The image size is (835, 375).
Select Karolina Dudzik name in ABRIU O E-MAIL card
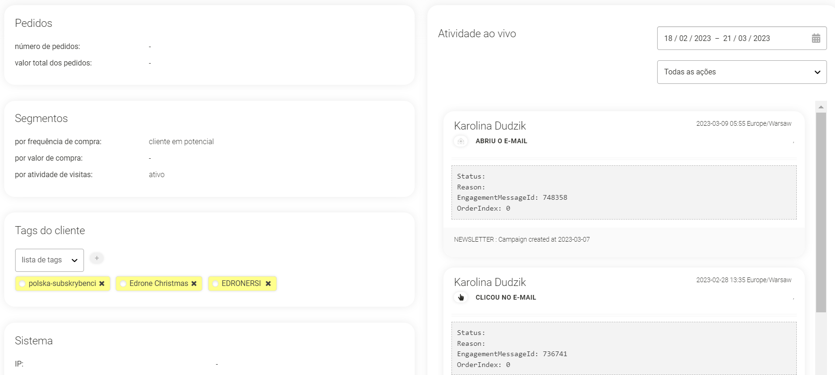(x=490, y=126)
